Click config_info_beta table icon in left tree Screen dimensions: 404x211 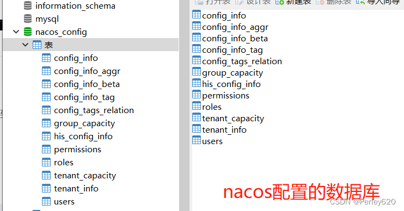pyautogui.click(x=46, y=84)
